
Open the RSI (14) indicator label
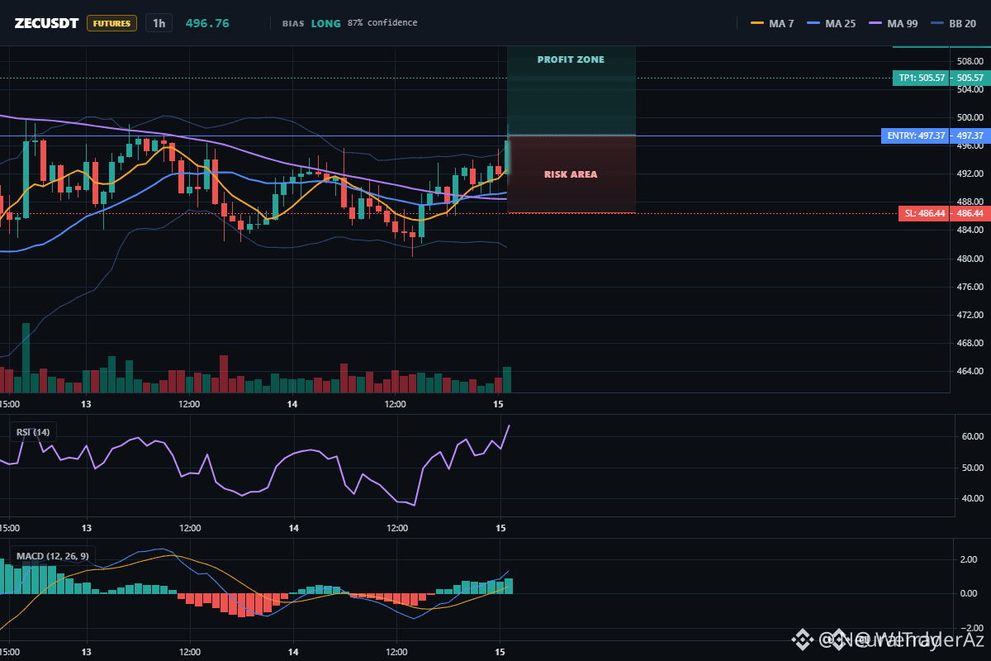(33, 431)
